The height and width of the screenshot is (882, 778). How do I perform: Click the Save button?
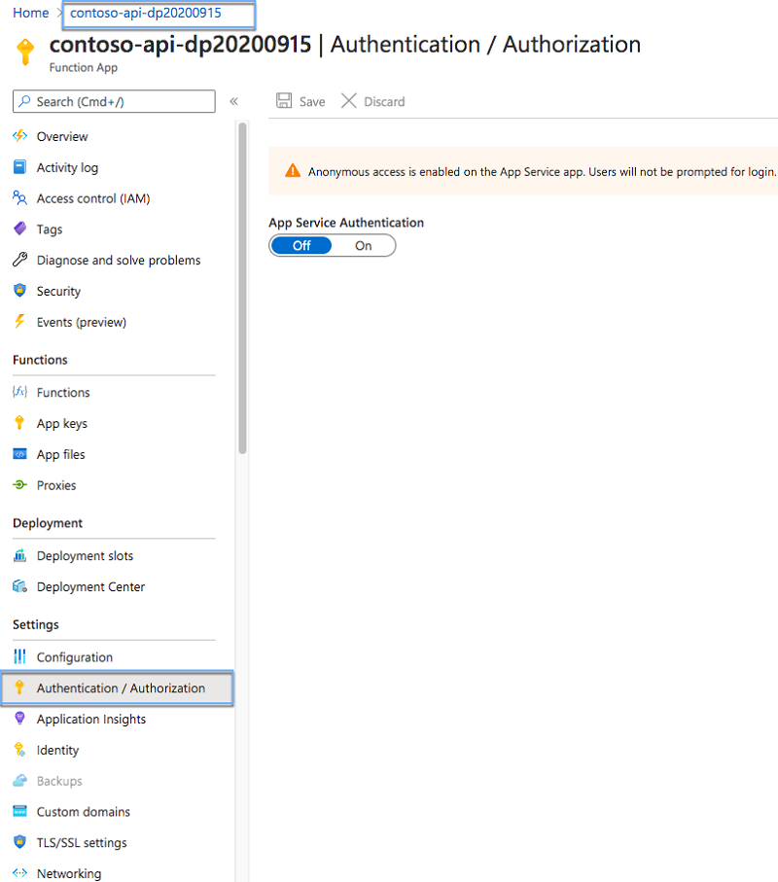pos(300,100)
